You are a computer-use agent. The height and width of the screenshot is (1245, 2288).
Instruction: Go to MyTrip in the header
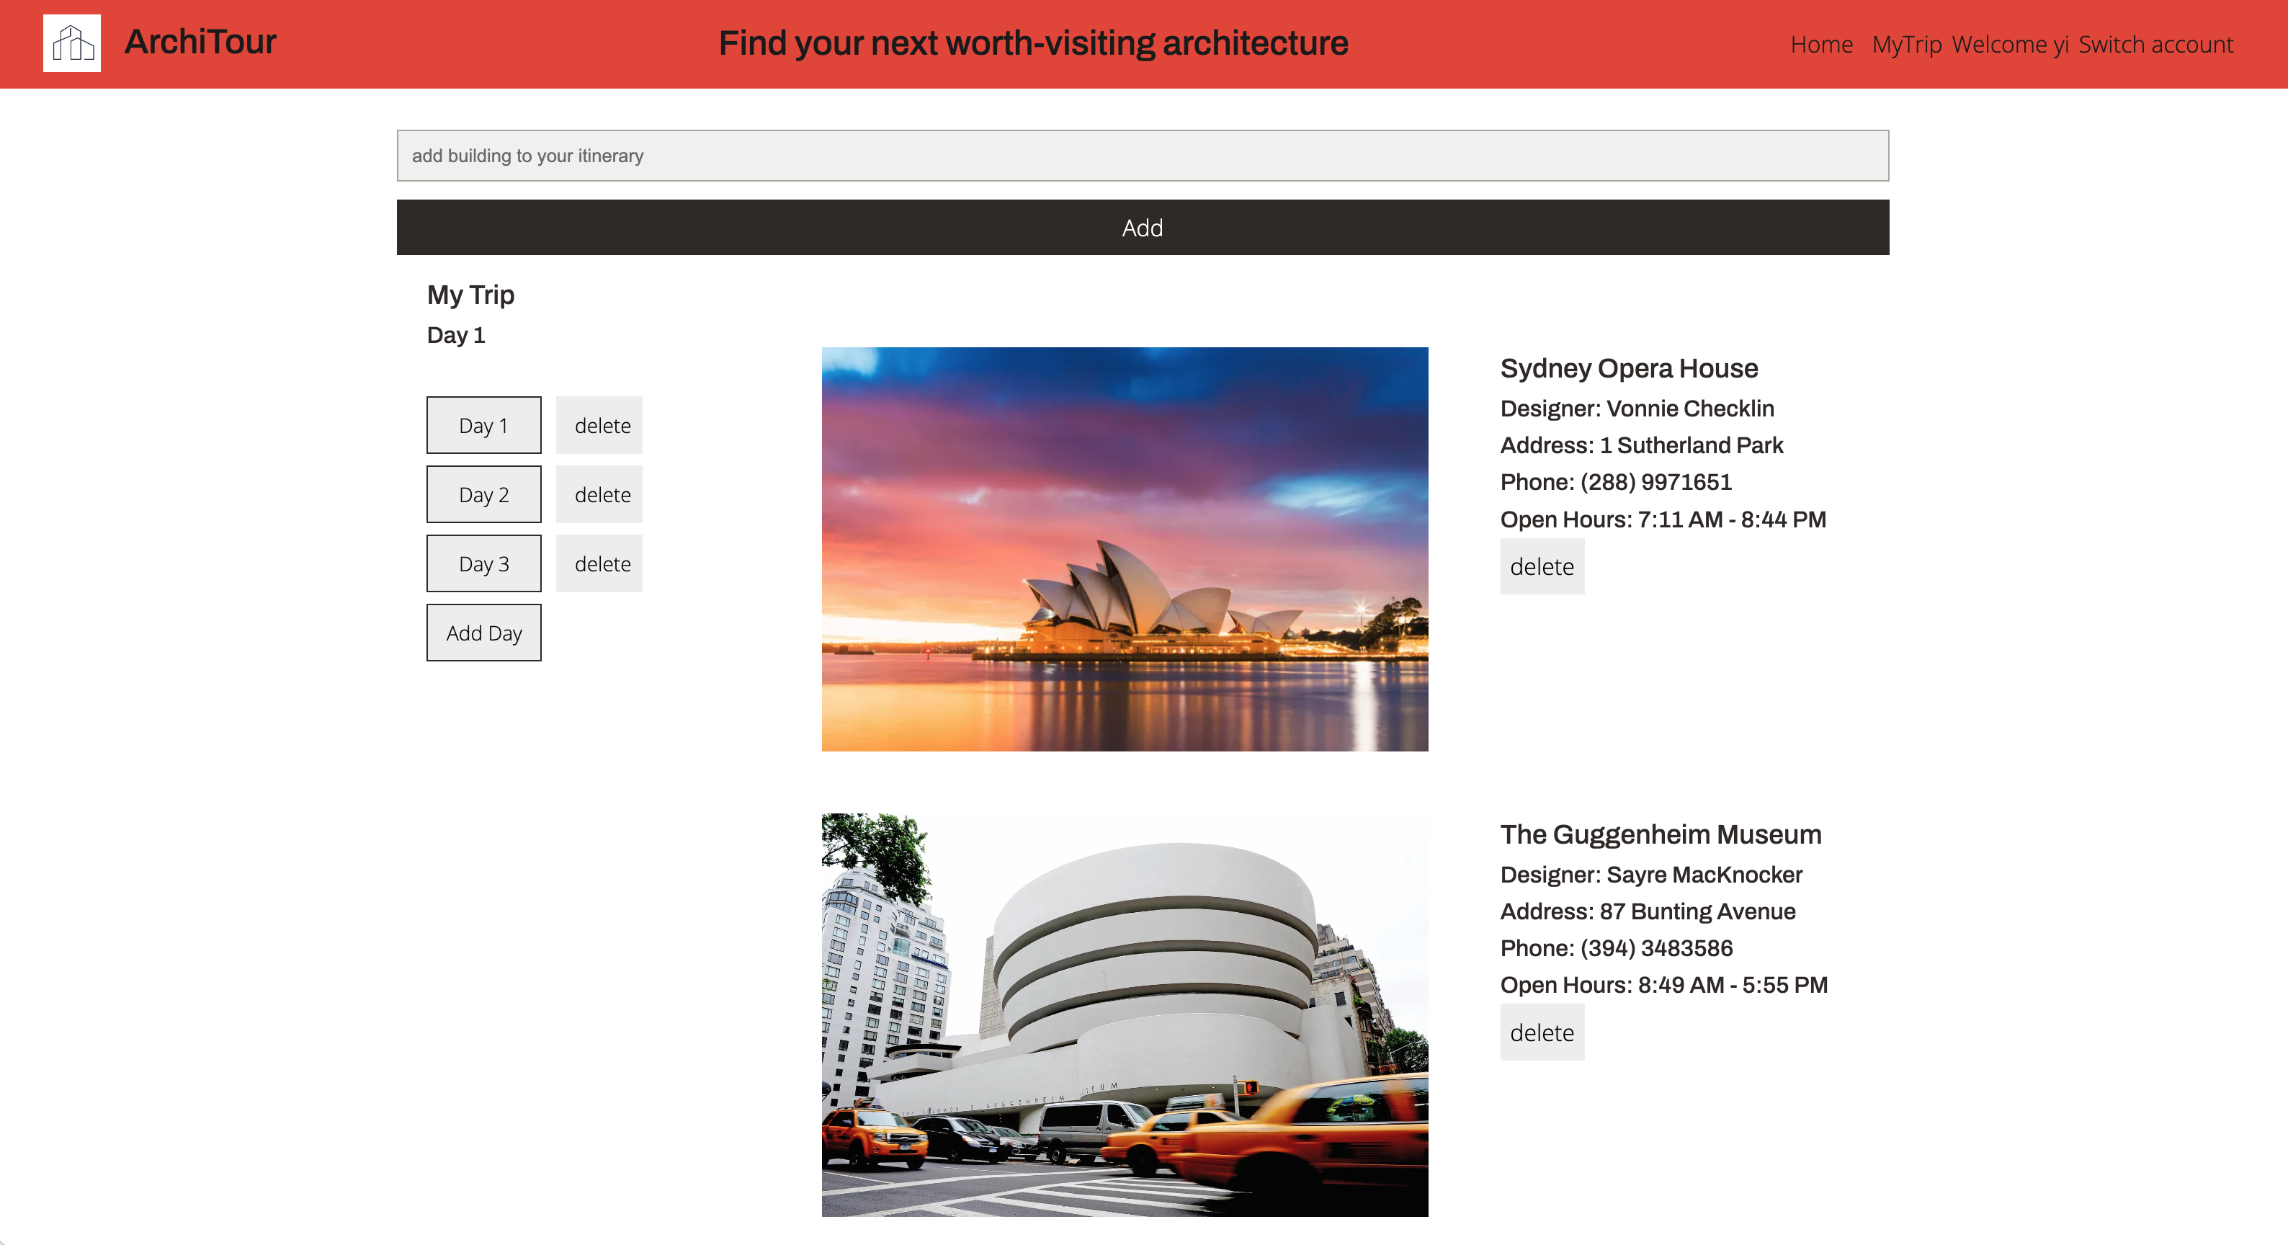coord(1906,45)
